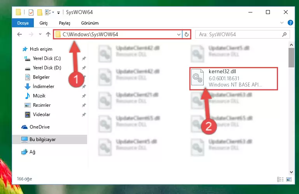This screenshot has width=299, height=194.
Task: Click the vertical scrollbar thumb
Action: pyautogui.click(x=291, y=58)
